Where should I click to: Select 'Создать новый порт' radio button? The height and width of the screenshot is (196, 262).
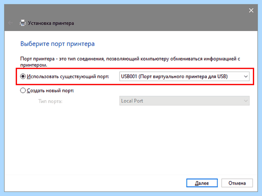[x=23, y=90]
